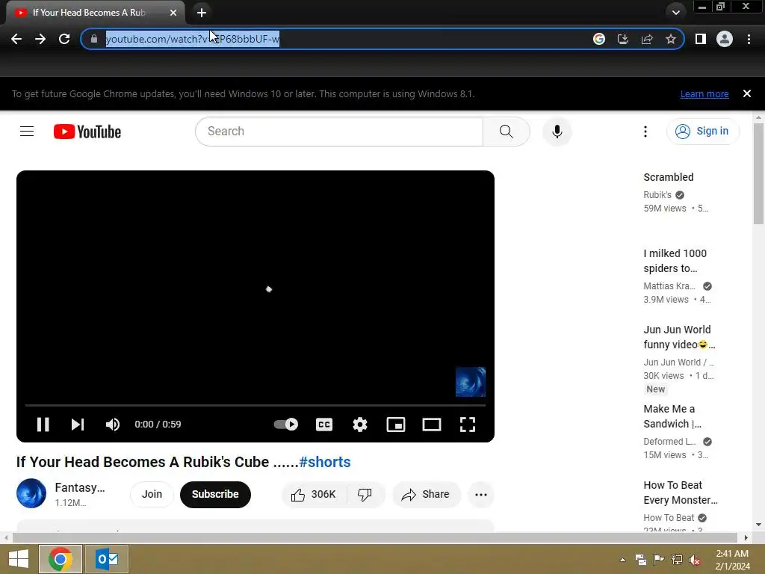Close the YouTube tab

tap(173, 13)
